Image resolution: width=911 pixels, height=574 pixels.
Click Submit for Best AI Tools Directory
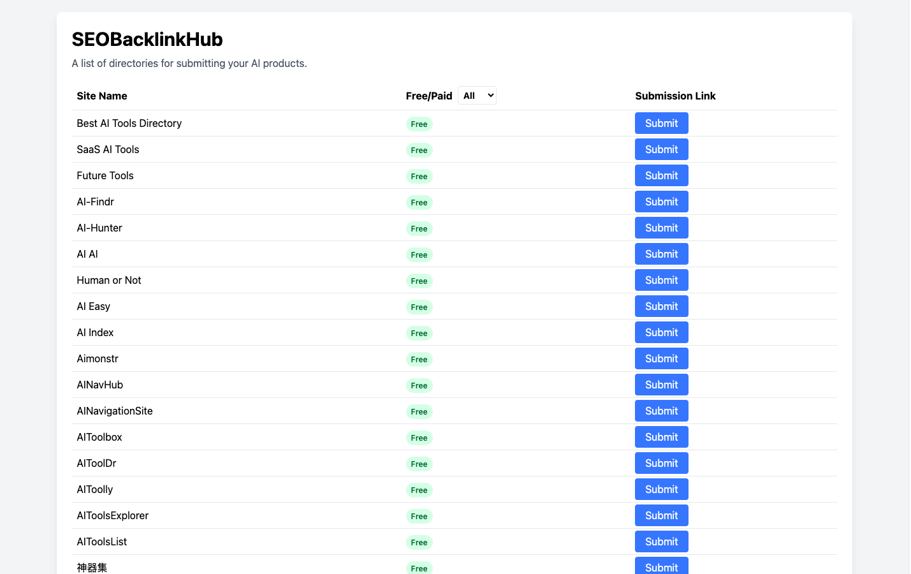click(661, 123)
